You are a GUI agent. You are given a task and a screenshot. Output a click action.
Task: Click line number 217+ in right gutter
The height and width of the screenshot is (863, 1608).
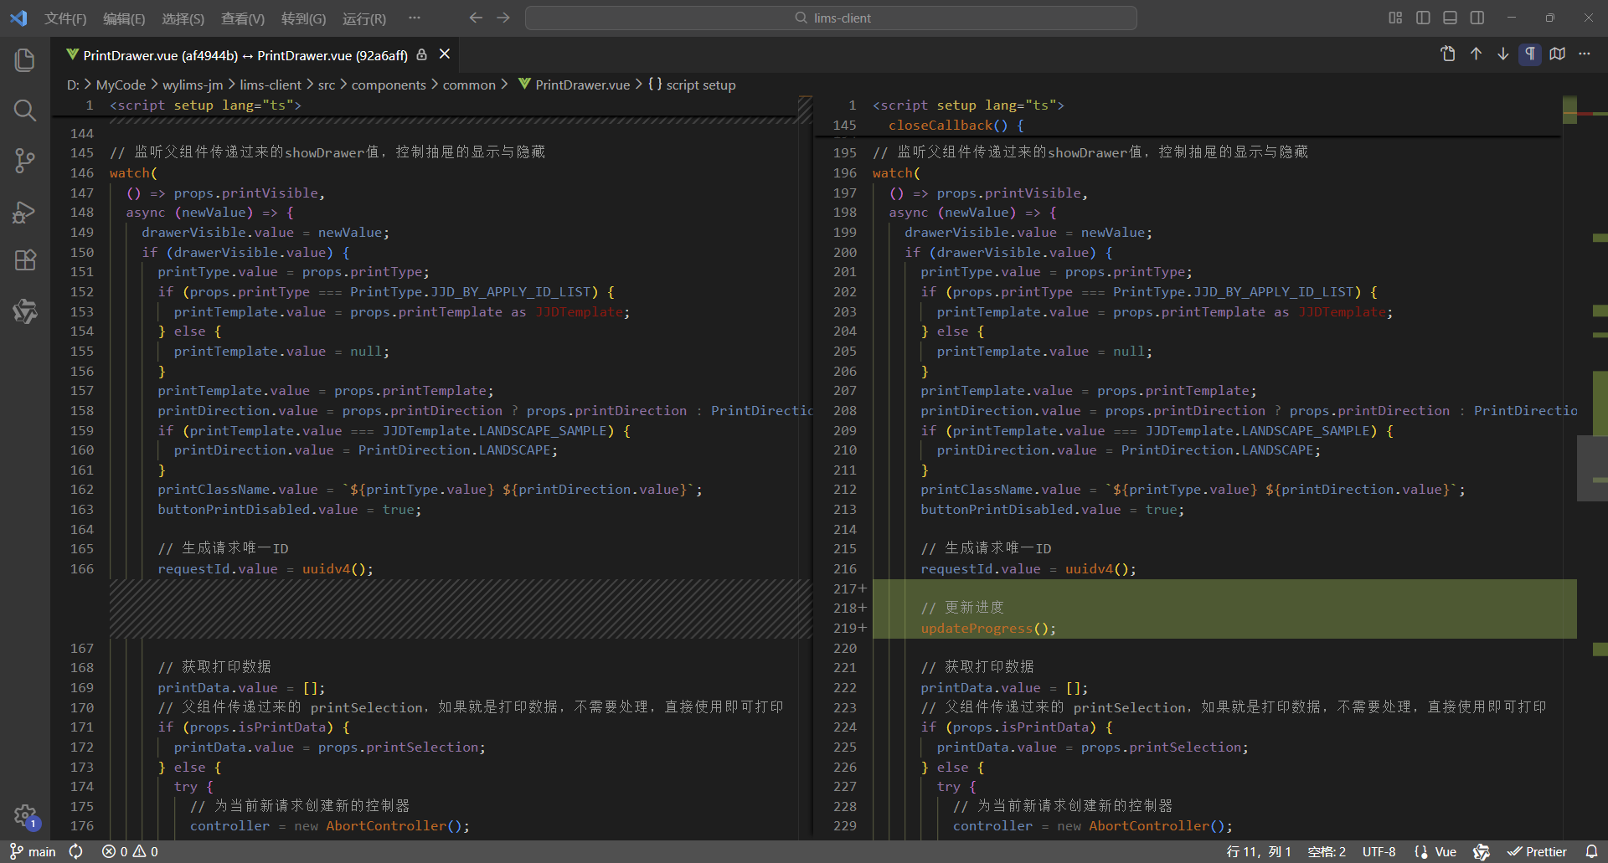[x=849, y=588]
